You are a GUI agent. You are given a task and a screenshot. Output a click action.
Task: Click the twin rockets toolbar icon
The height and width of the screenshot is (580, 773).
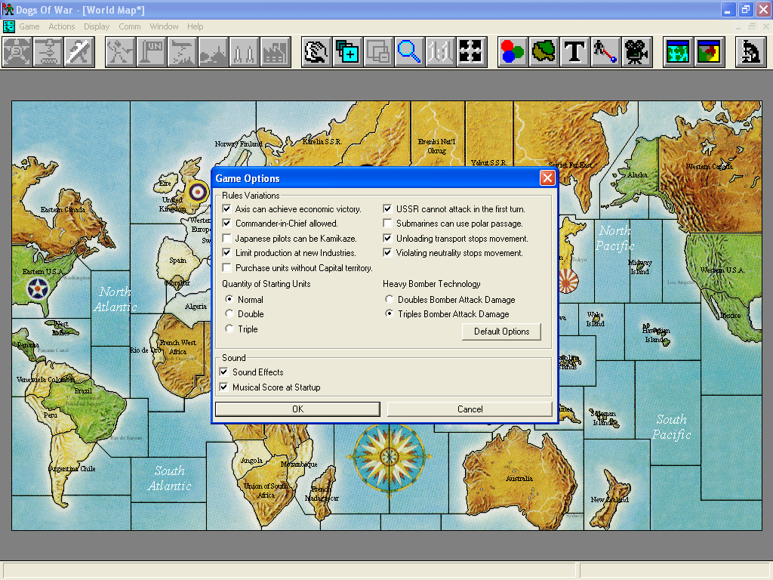(x=245, y=52)
